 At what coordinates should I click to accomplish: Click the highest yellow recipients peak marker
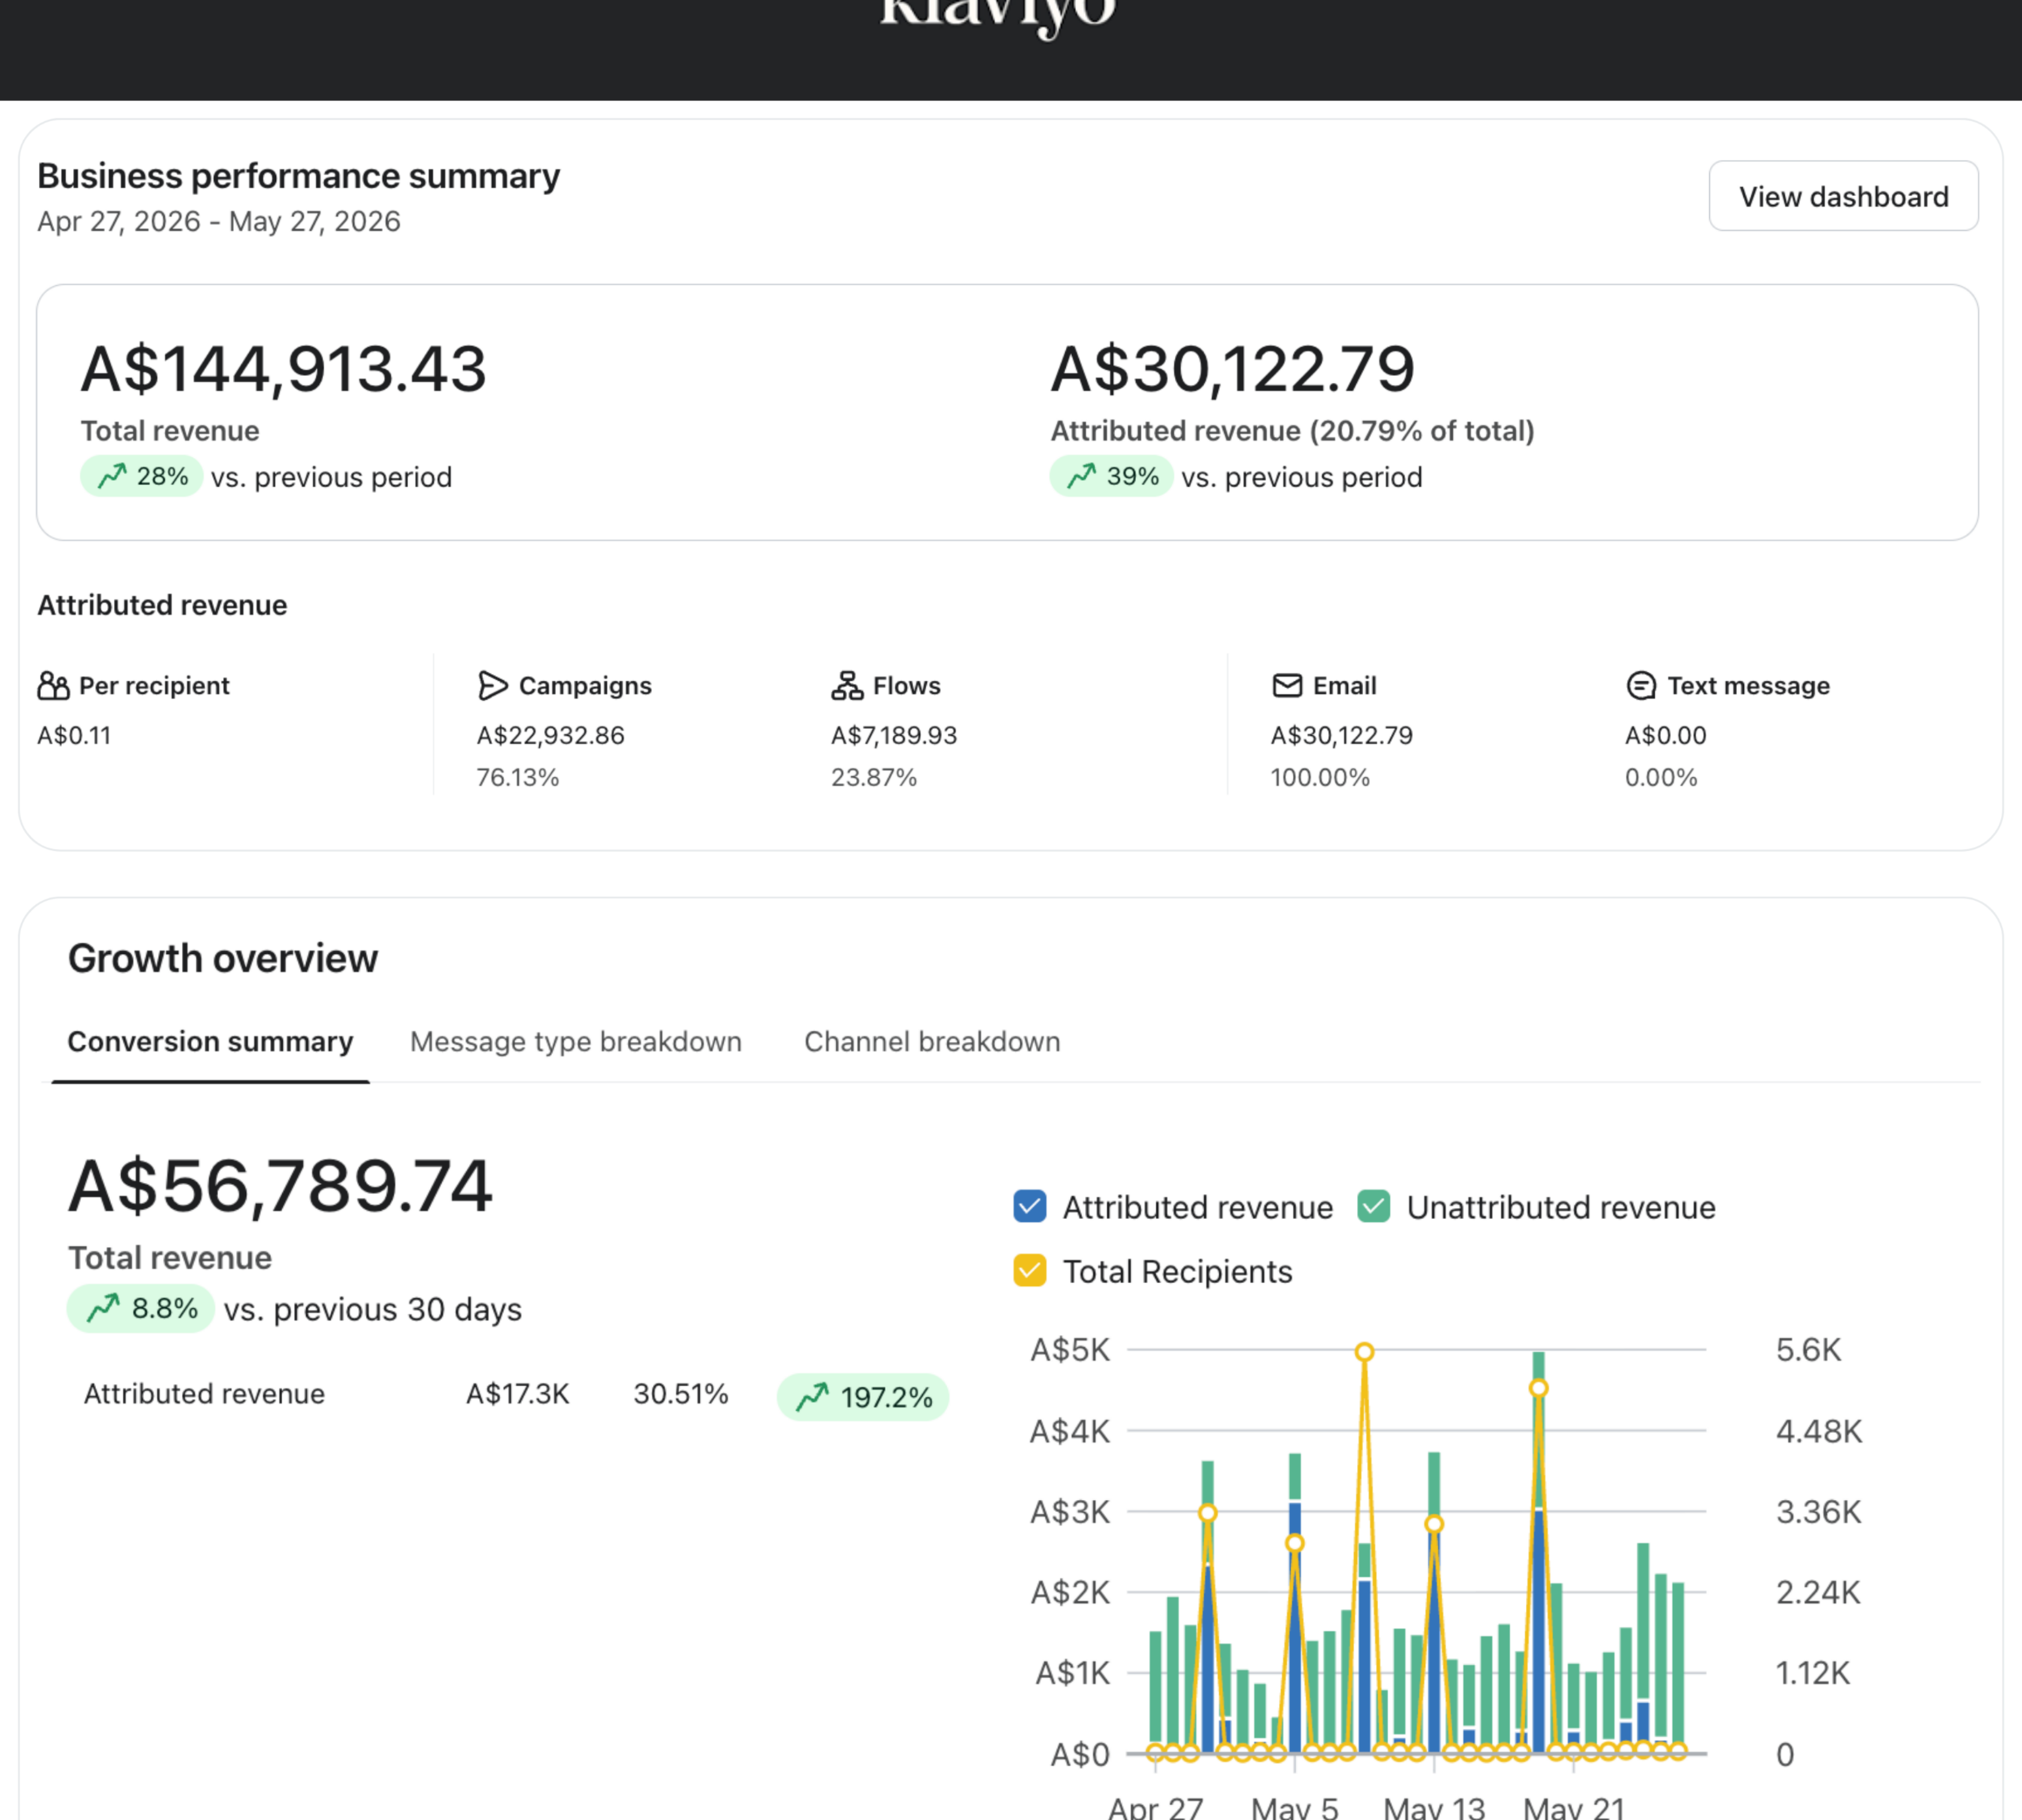(x=1364, y=1352)
